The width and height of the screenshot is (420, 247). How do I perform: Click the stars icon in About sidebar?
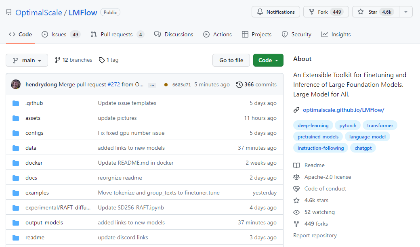296,200
